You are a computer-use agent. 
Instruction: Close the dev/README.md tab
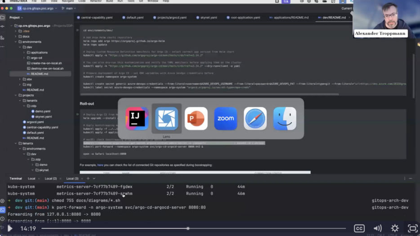pyautogui.click(x=349, y=18)
